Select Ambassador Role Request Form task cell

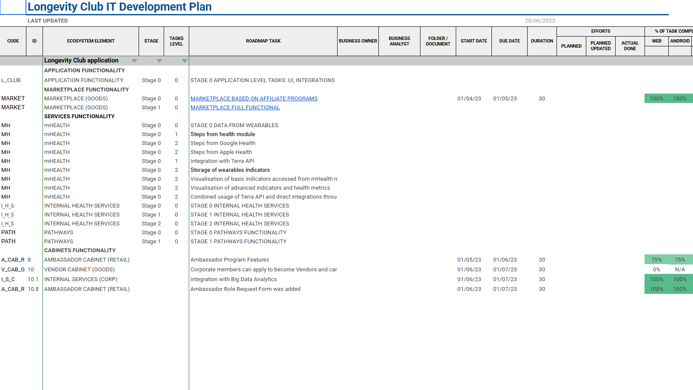point(245,289)
